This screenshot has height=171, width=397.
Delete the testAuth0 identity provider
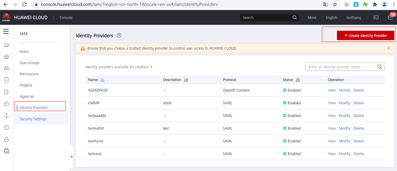point(359,128)
